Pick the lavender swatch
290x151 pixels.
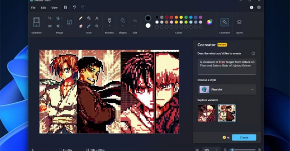201,22
